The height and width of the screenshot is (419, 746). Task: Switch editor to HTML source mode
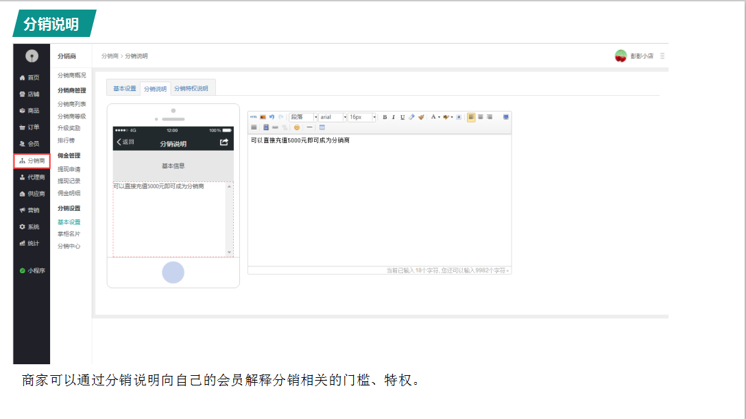click(x=253, y=117)
